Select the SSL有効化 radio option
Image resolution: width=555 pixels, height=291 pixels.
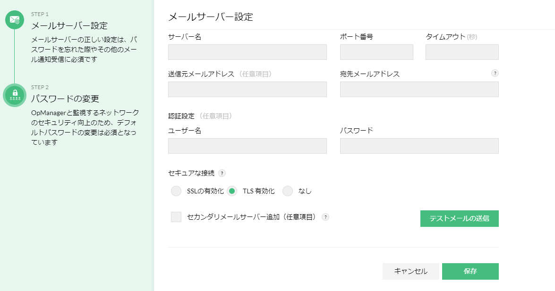[176, 191]
